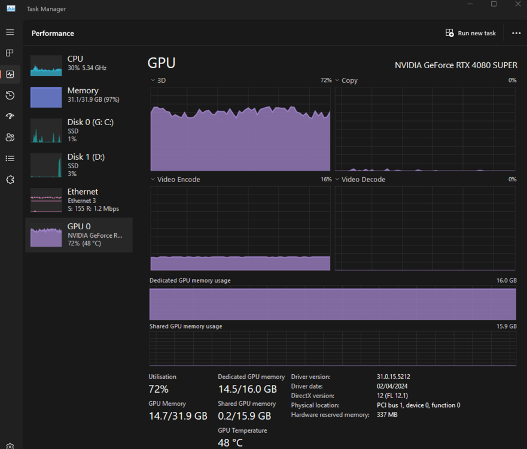Open the ellipsis more options menu
The height and width of the screenshot is (449, 527).
click(516, 33)
